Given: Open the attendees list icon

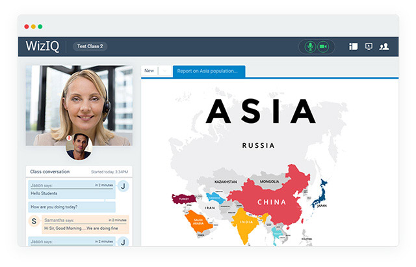Looking at the screenshot, I should (x=384, y=46).
